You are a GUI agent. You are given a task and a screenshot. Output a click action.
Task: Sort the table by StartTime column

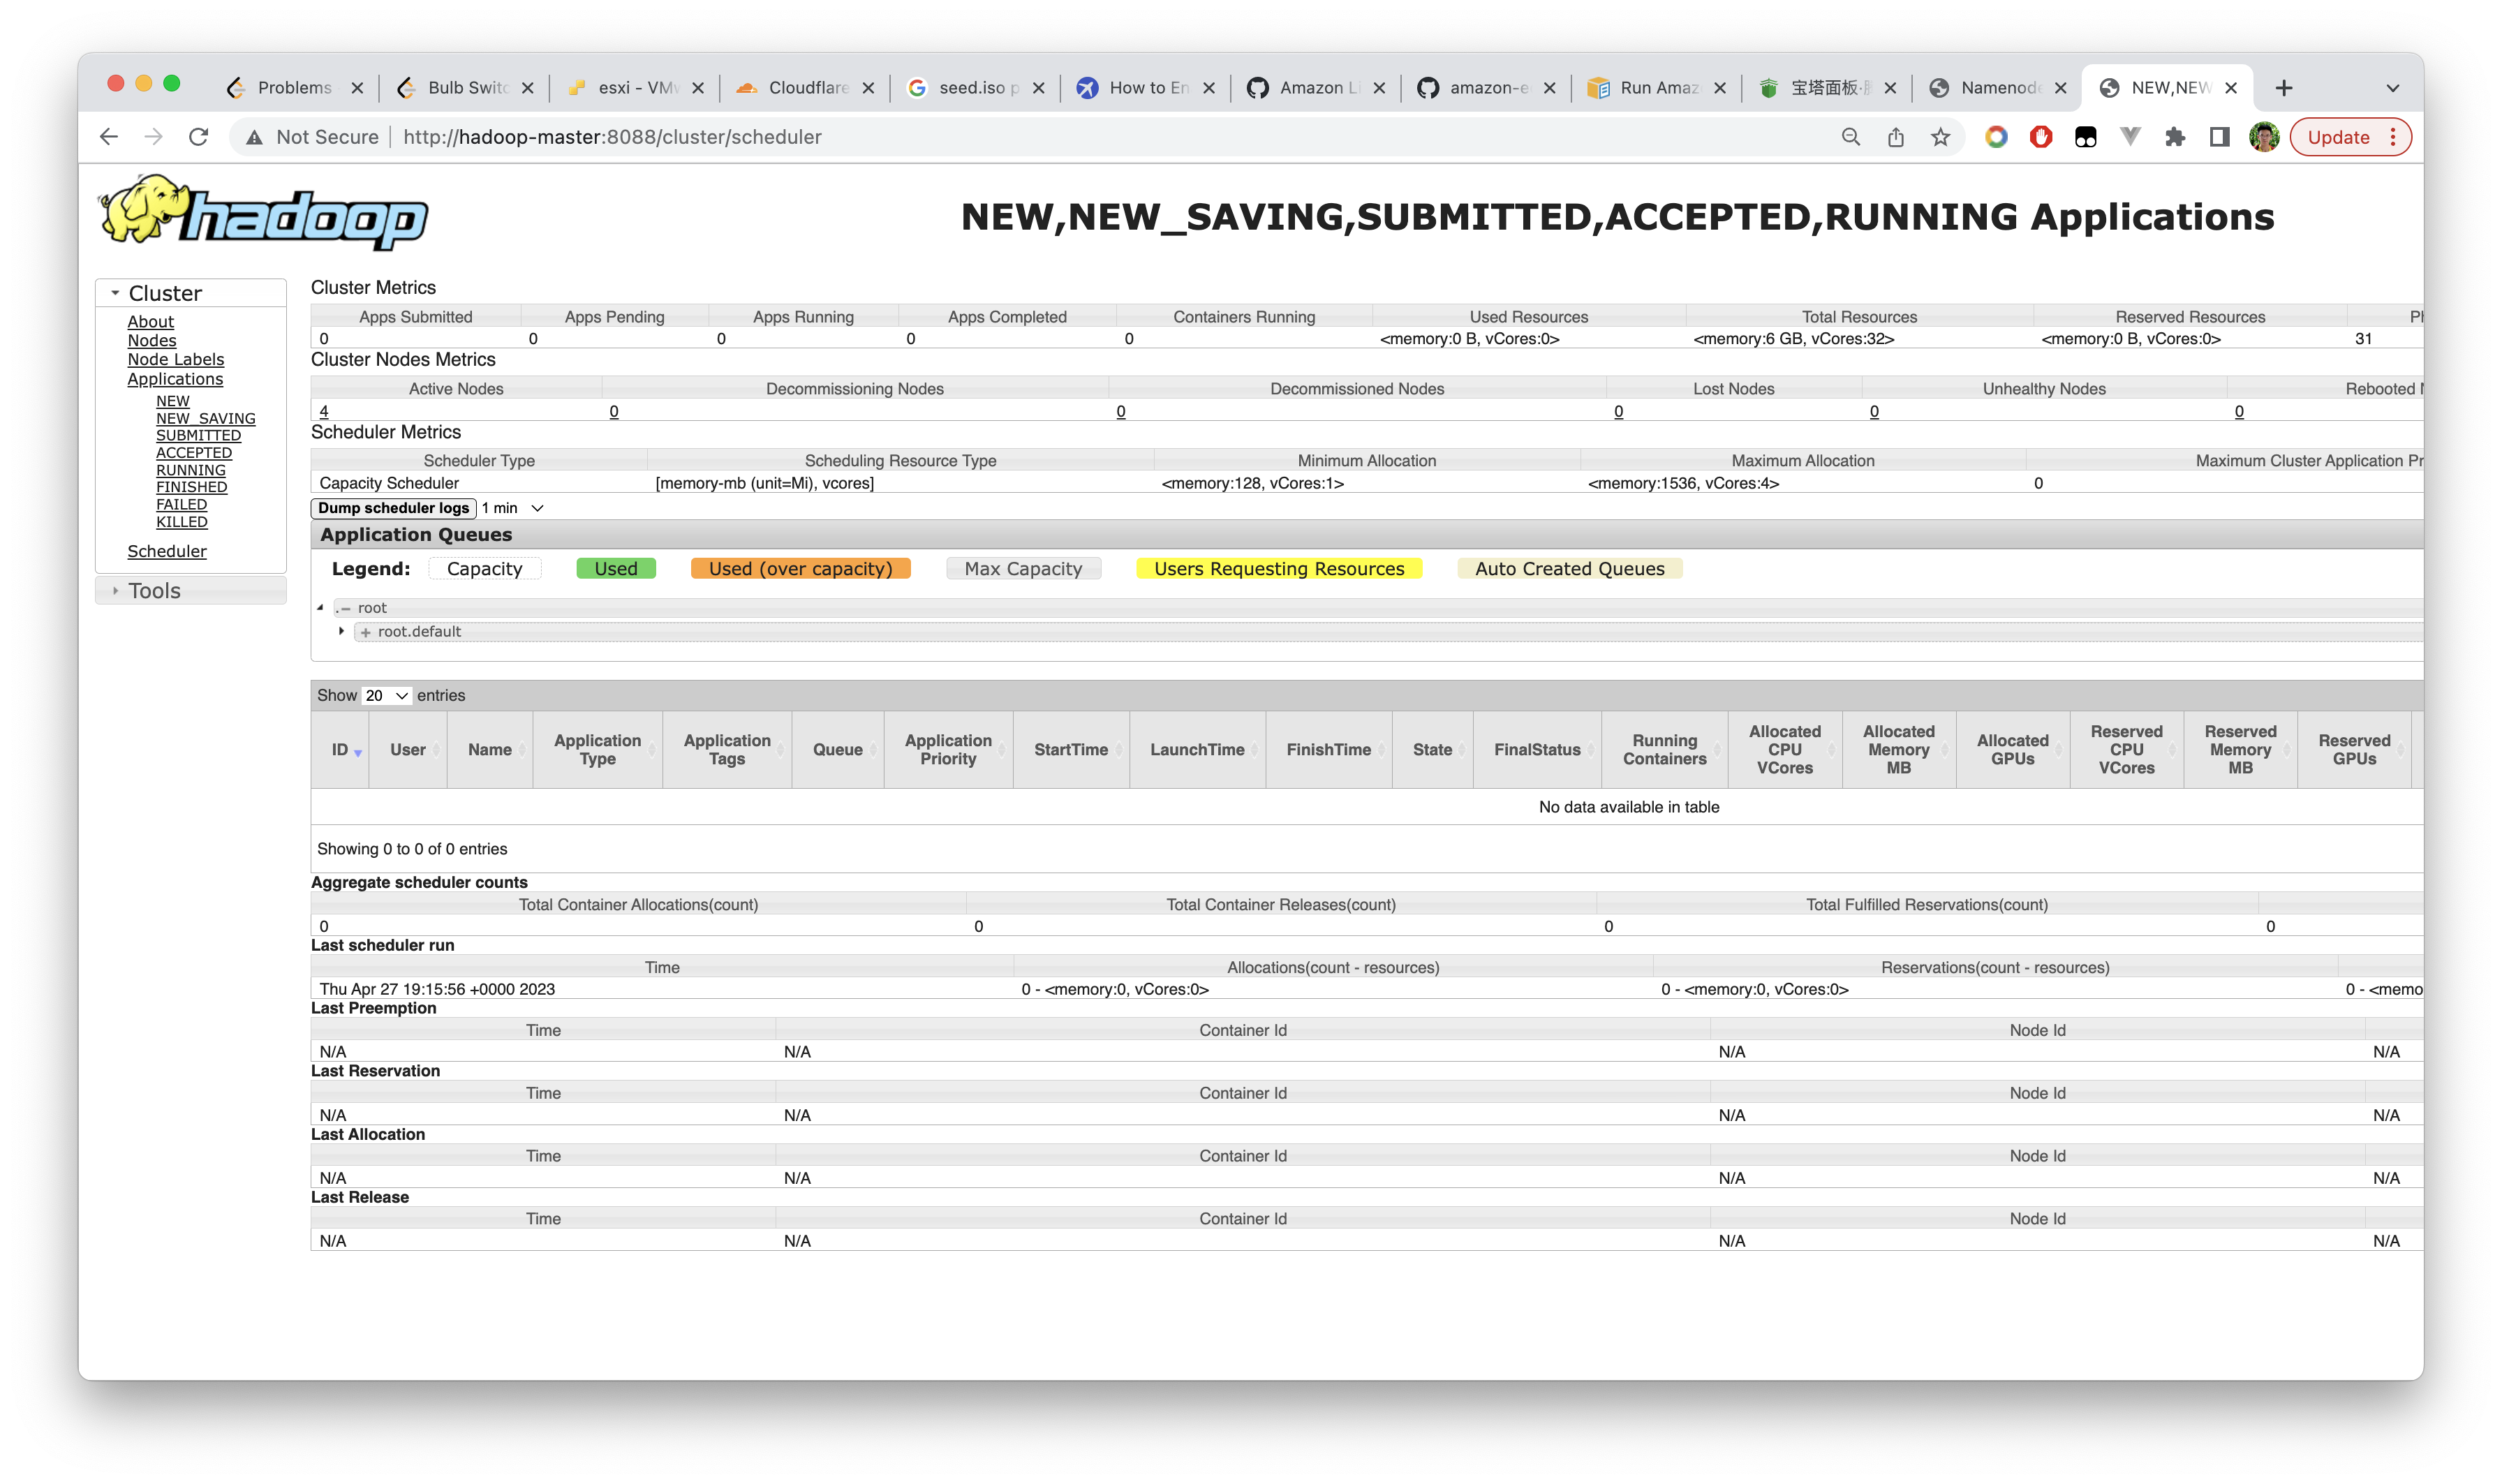point(1070,749)
